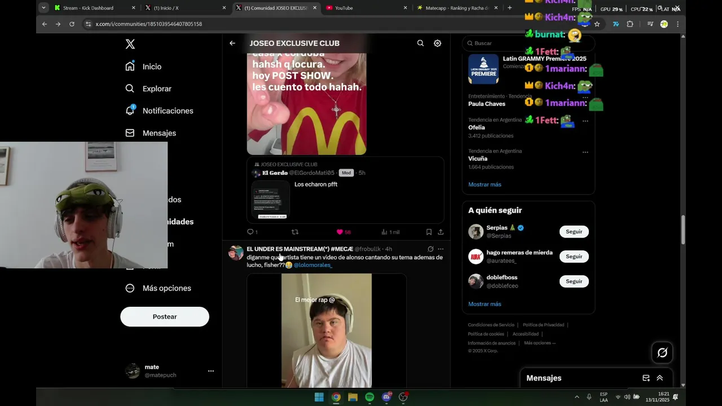Open the El mejor rap video thumbnail
This screenshot has height=406, width=722.
pyautogui.click(x=327, y=330)
